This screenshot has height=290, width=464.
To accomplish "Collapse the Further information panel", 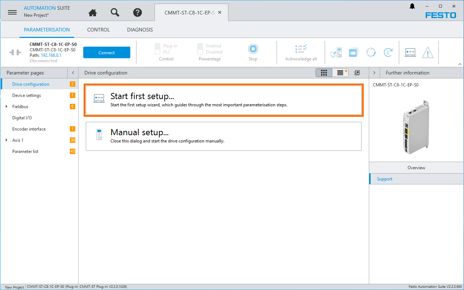I will click(374, 73).
